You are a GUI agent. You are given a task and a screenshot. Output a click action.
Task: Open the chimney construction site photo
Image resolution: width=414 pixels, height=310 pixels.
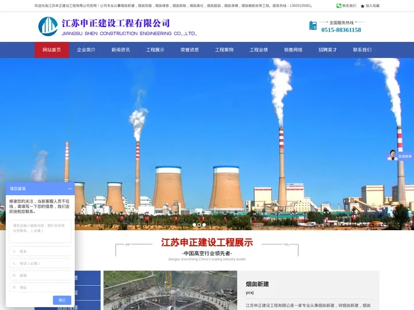click(x=170, y=290)
